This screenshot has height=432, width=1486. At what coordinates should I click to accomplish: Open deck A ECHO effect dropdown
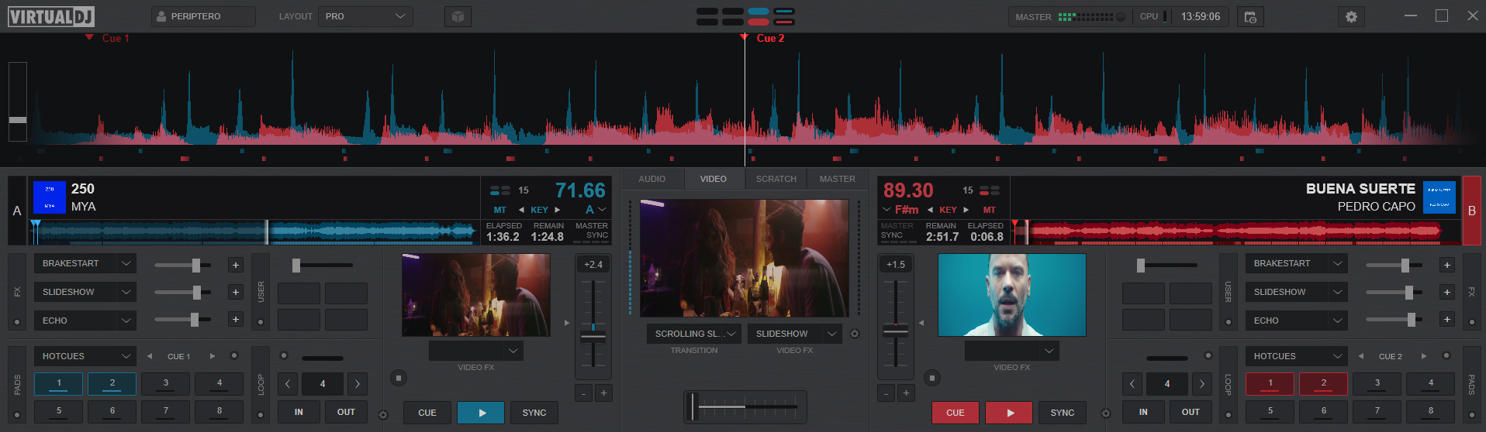click(85, 321)
